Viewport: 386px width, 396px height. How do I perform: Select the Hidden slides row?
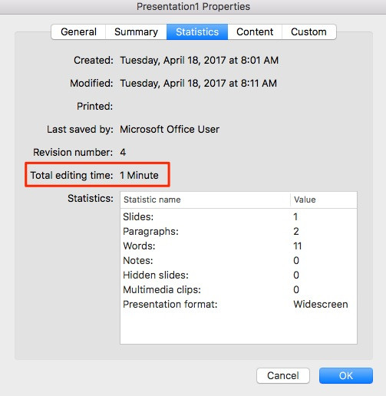(x=239, y=275)
